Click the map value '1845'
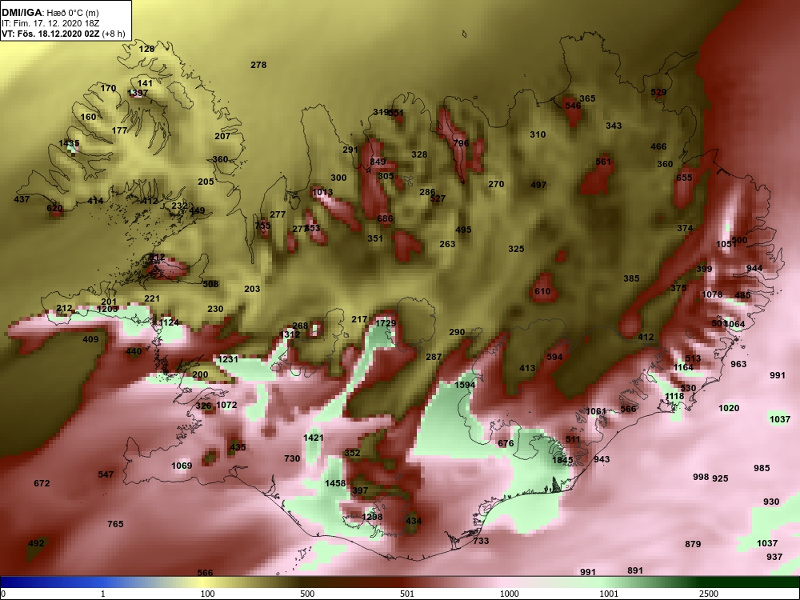 (x=562, y=460)
